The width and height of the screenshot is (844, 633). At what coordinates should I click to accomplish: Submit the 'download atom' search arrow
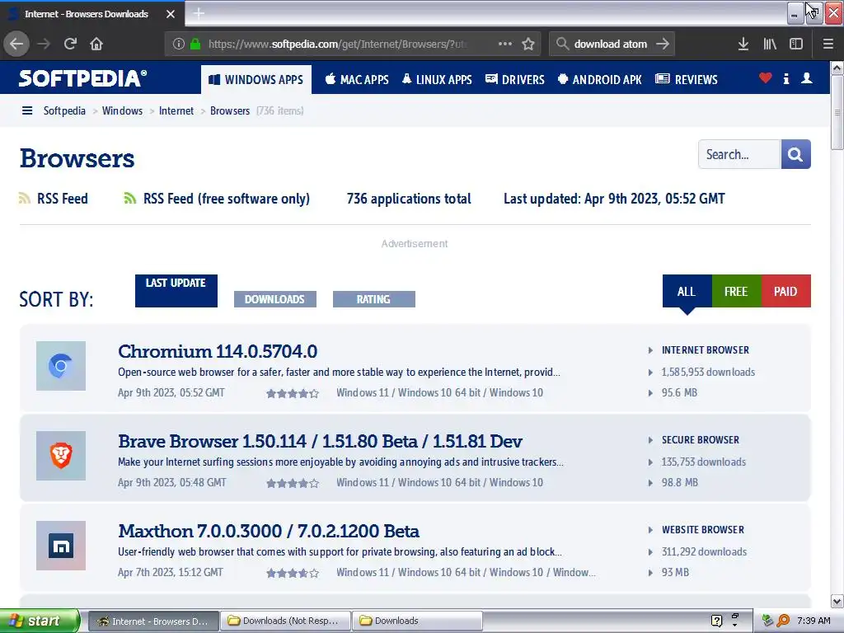tap(663, 44)
